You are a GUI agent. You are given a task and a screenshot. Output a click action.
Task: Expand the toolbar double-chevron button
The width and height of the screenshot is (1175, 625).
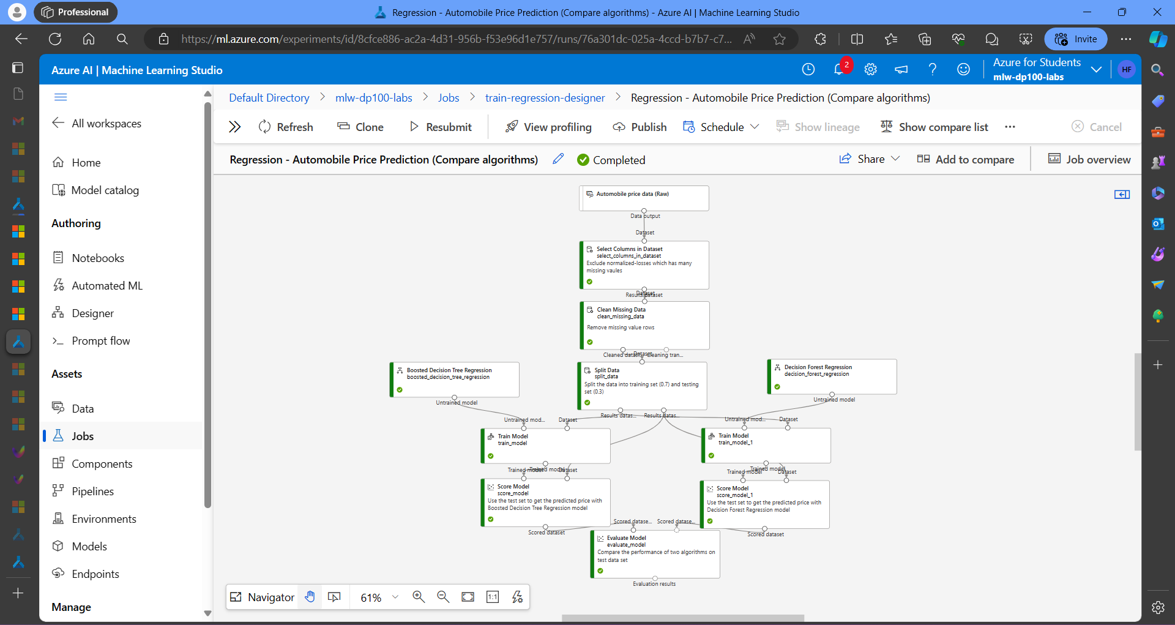(234, 127)
